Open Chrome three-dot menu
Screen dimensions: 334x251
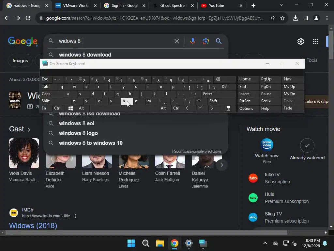coord(327,18)
